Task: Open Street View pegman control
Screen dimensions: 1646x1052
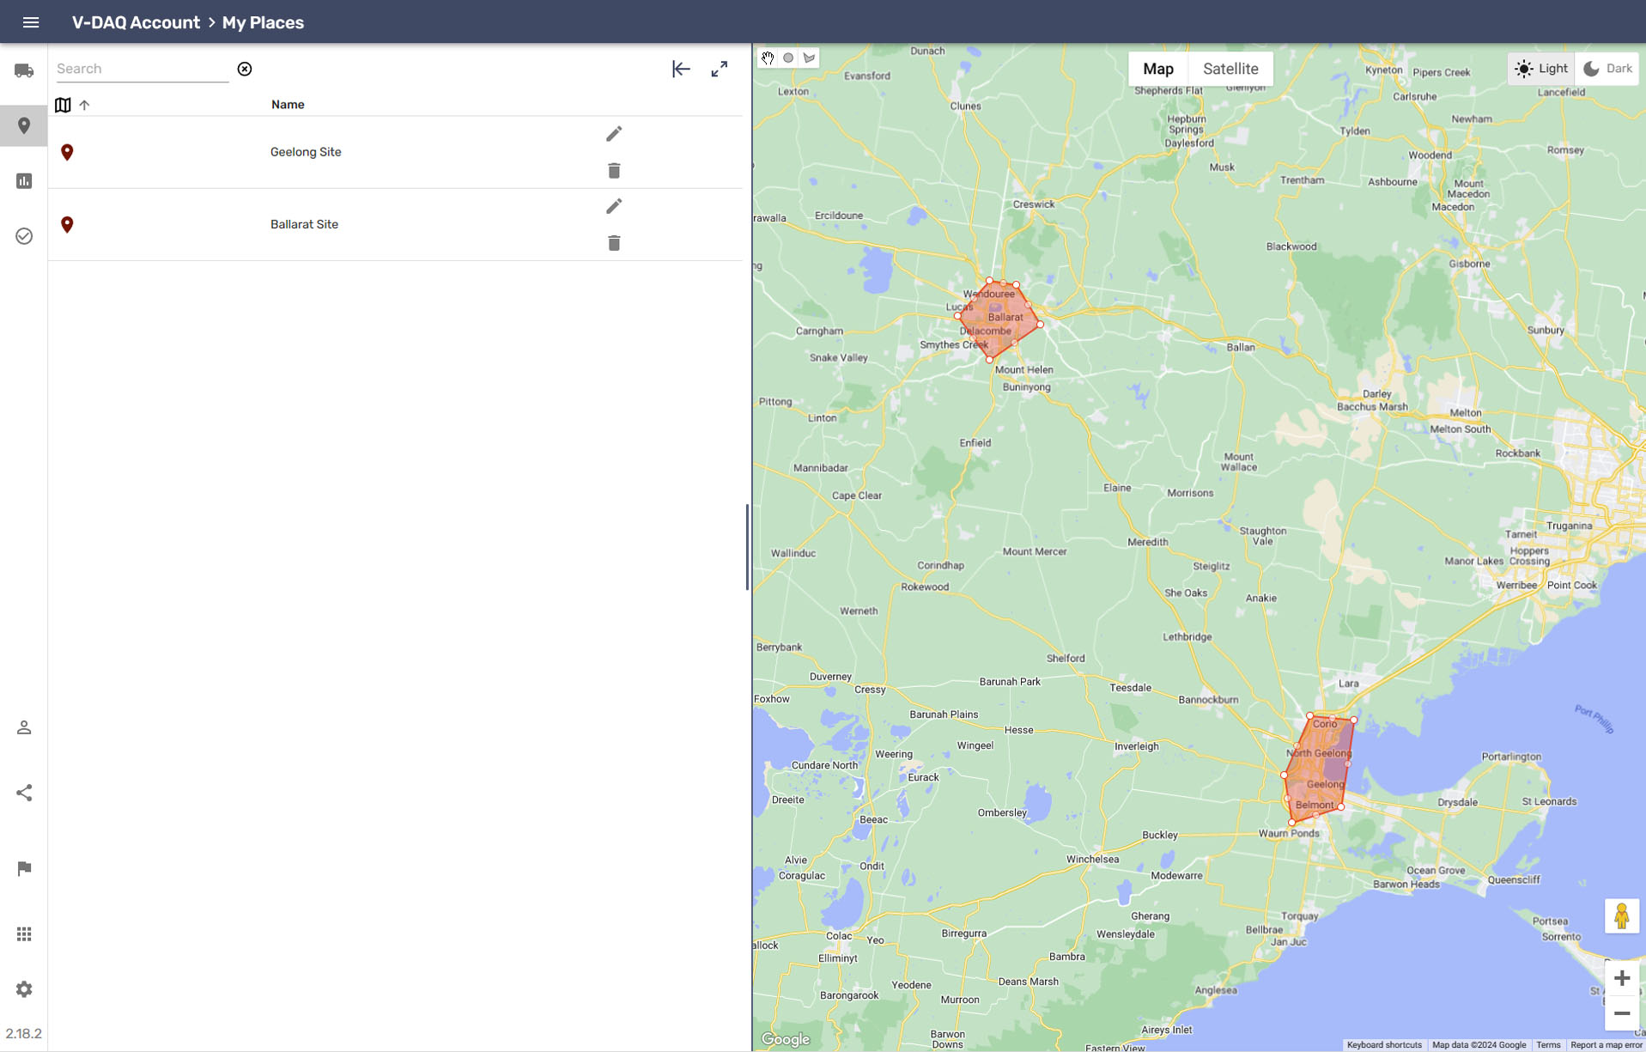Action: pyautogui.click(x=1621, y=915)
